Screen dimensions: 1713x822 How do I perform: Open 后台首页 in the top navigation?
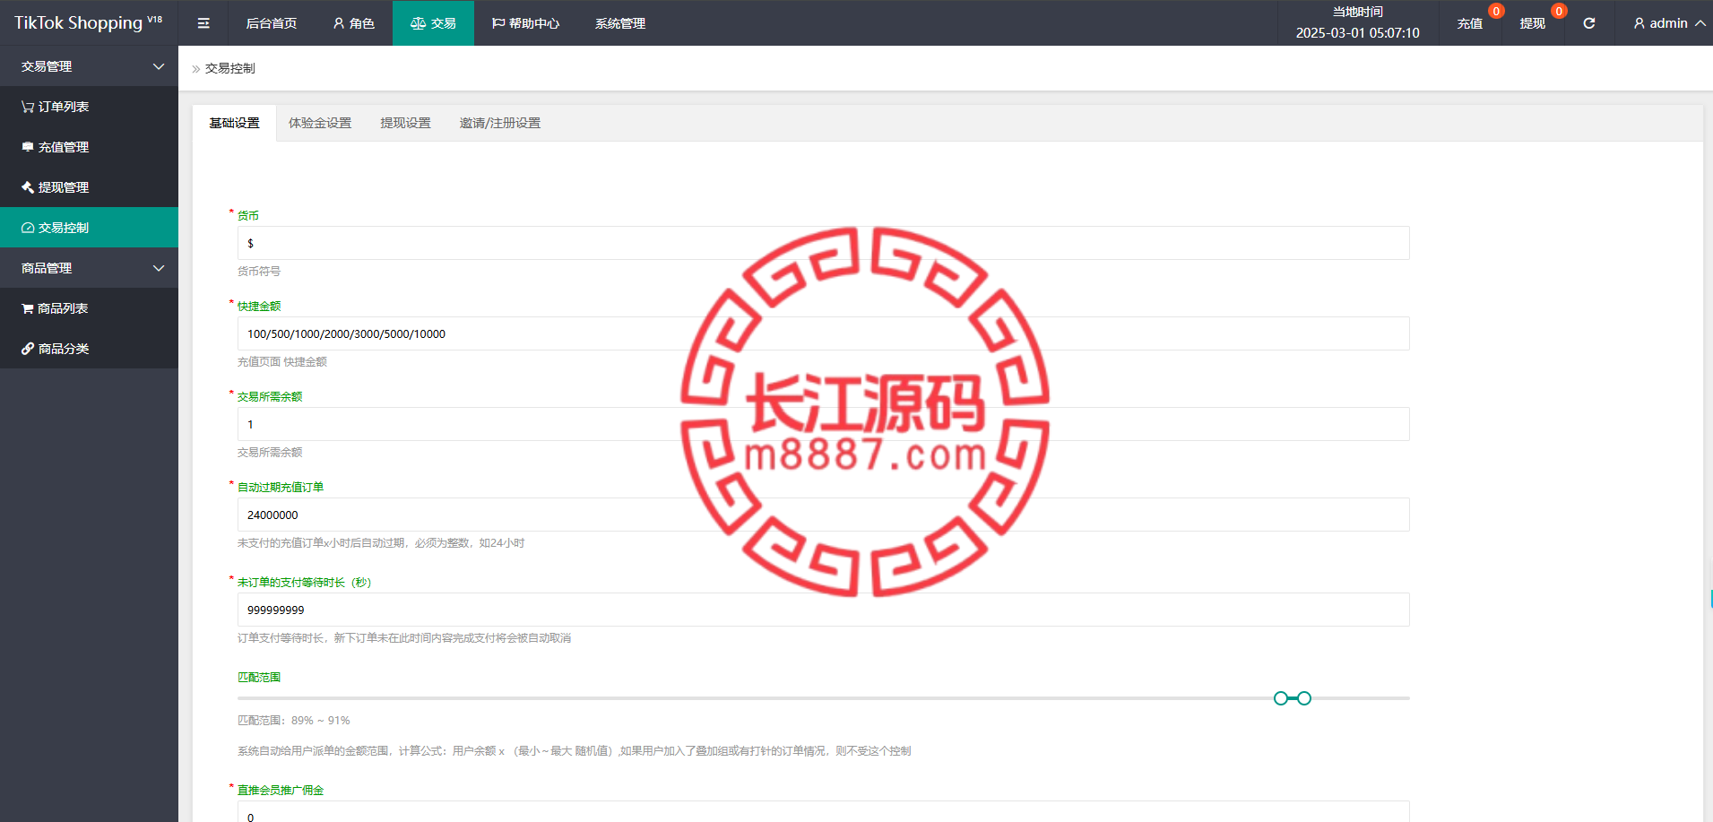[x=272, y=23]
